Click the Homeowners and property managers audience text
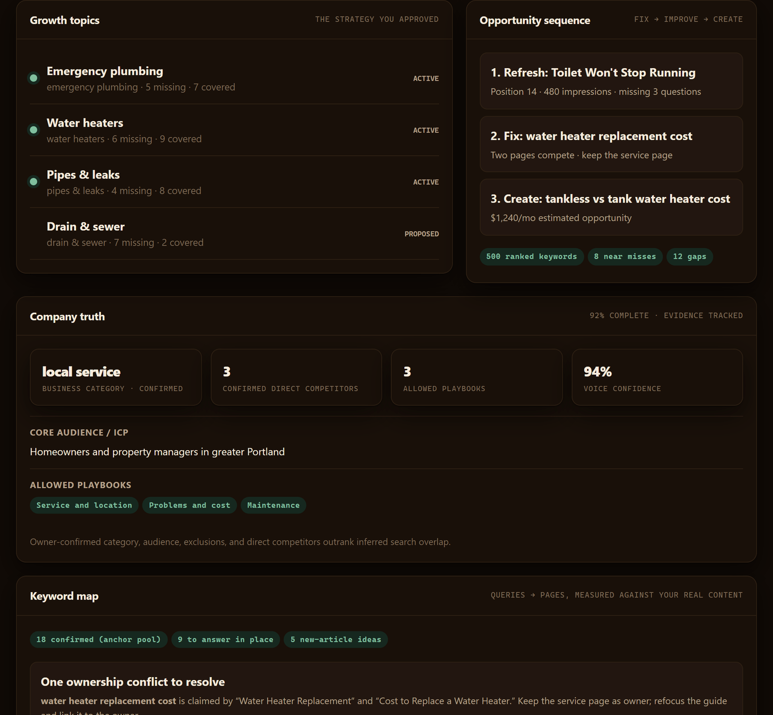The width and height of the screenshot is (773, 715). [x=157, y=452]
